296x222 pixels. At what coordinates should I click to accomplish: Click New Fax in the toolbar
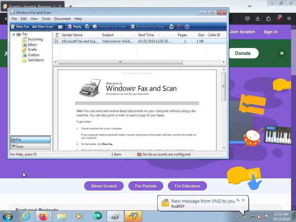(x=20, y=27)
